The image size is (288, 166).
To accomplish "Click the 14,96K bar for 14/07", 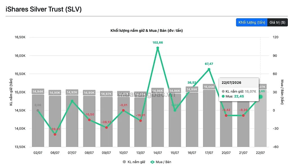I will [157, 120].
